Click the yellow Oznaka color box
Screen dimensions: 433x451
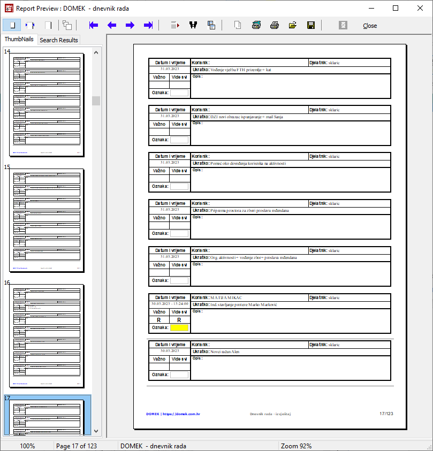[179, 327]
